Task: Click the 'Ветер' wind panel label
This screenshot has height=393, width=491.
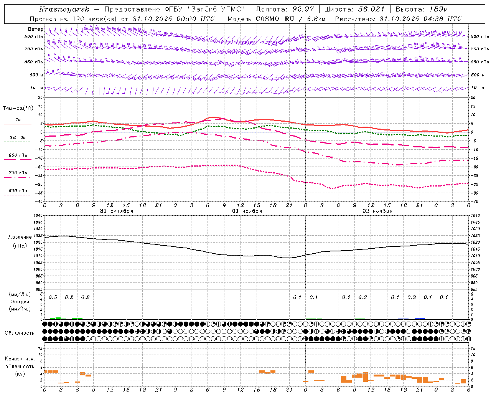Action: (x=35, y=29)
